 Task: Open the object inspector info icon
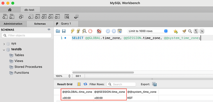(21, 16)
